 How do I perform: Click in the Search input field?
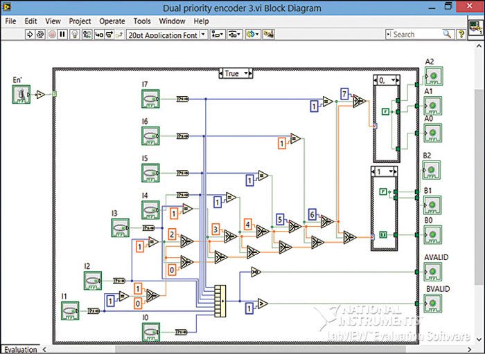[416, 34]
